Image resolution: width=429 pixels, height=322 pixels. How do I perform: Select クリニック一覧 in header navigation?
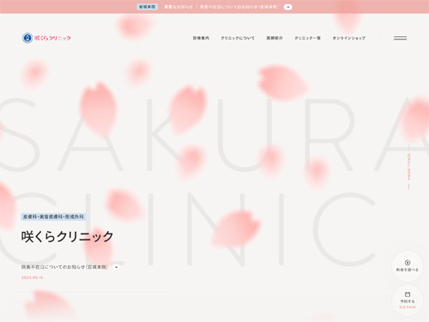pyautogui.click(x=307, y=38)
